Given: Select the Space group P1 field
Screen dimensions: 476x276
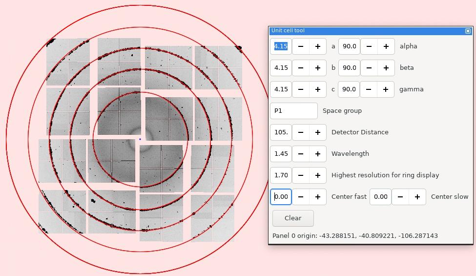Looking at the screenshot, I should tap(294, 111).
